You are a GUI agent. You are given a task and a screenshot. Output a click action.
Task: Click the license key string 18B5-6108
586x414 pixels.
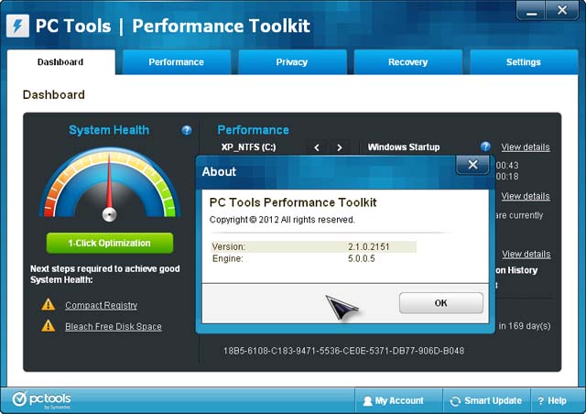point(343,351)
